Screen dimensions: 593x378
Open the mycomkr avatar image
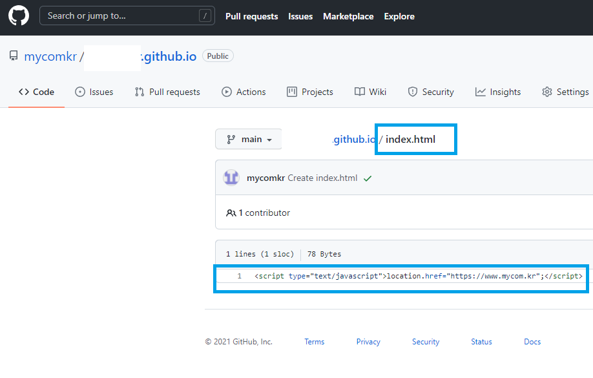pyautogui.click(x=231, y=178)
